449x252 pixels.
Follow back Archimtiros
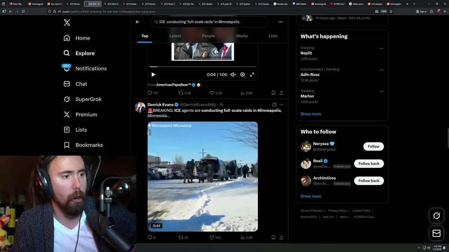tap(369, 181)
